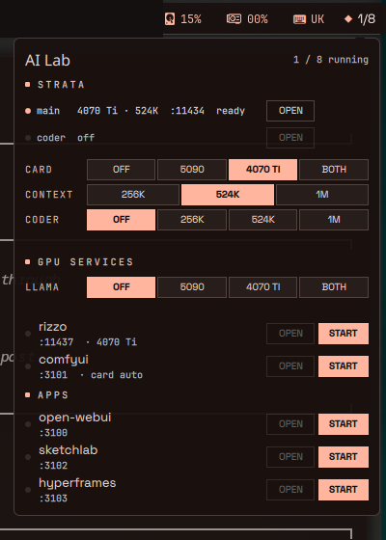This screenshot has height=540, width=386.
Task: Turn CODER OFF
Action: 121,220
